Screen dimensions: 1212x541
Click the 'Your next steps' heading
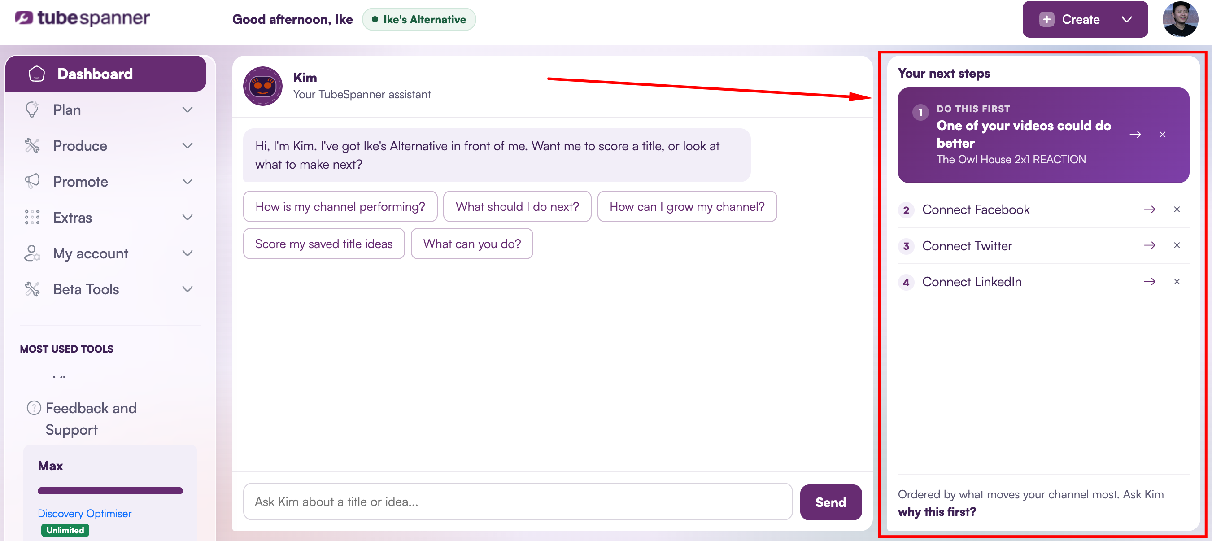tap(944, 74)
